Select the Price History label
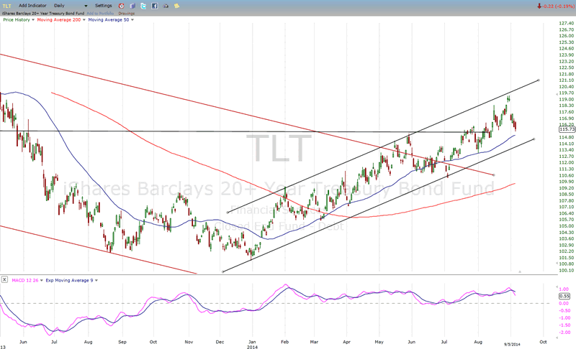Image resolution: width=576 pixels, height=349 pixels. [17, 20]
